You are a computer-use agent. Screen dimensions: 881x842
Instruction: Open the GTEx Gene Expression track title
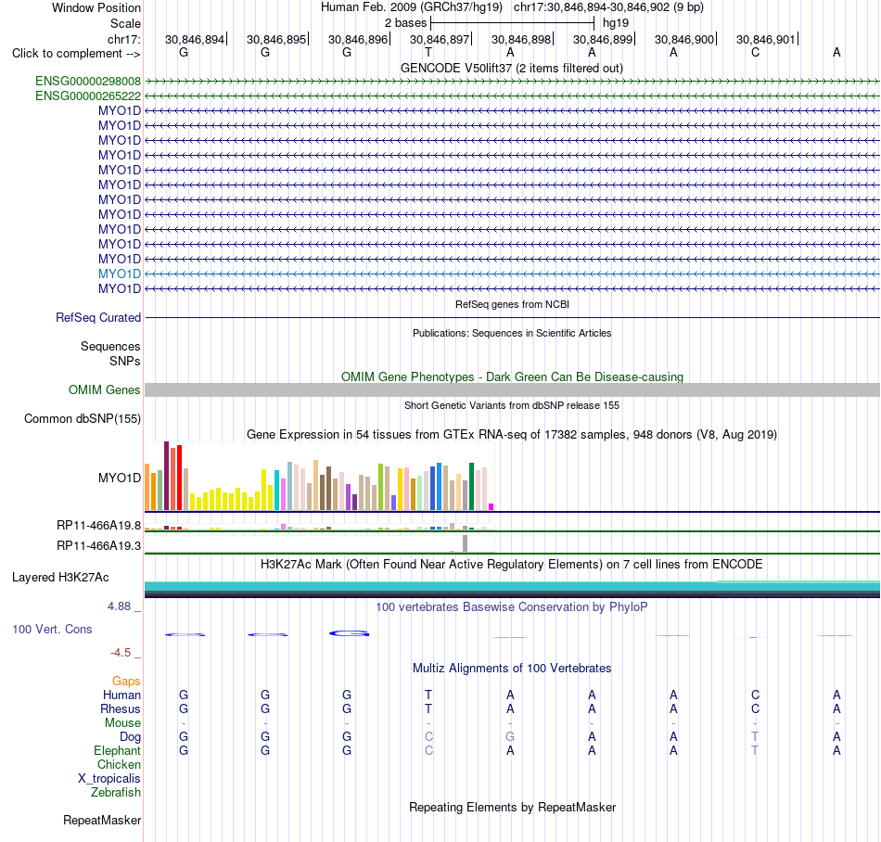click(x=512, y=435)
